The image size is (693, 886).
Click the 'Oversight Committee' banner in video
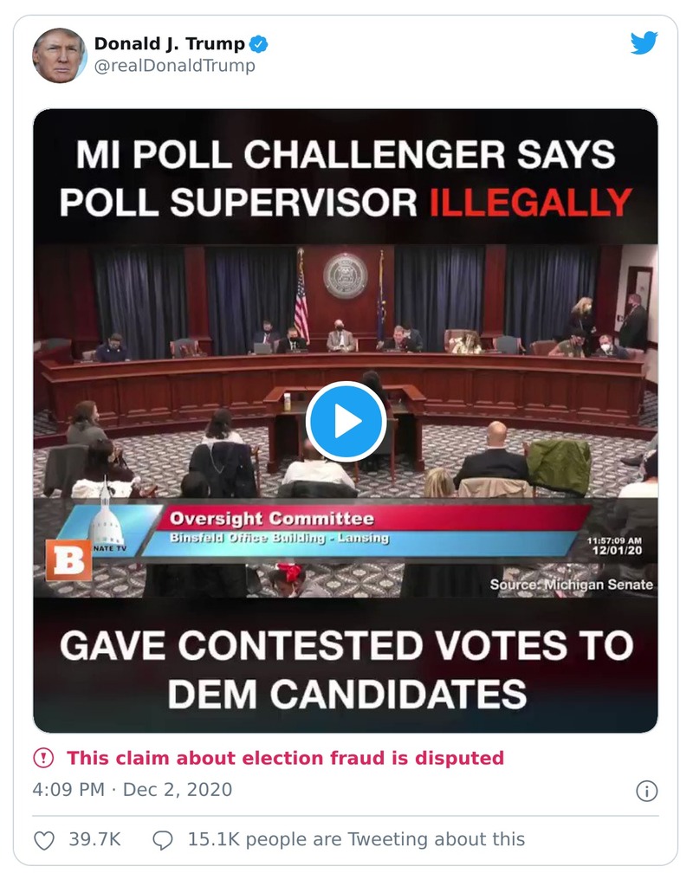pyautogui.click(x=272, y=520)
